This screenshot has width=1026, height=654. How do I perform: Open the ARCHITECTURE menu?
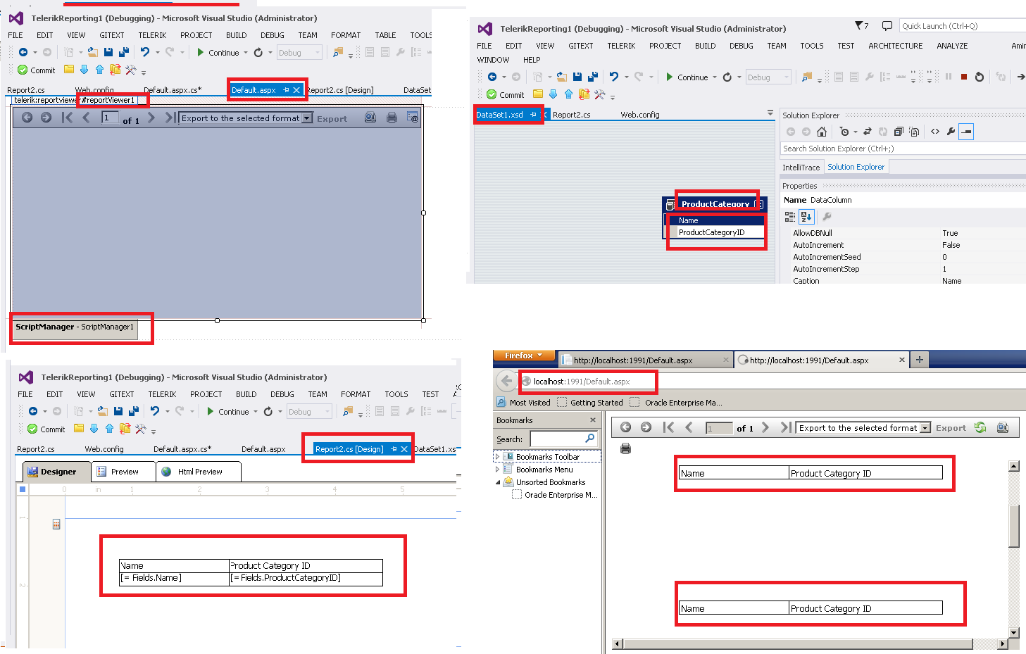895,46
